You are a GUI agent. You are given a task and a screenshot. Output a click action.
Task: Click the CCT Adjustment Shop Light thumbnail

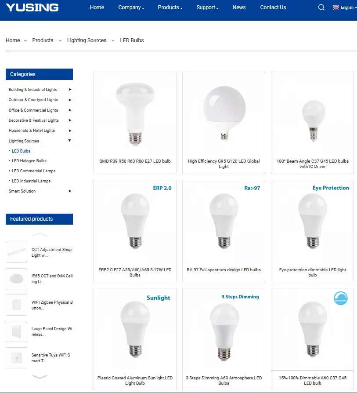pos(16,252)
